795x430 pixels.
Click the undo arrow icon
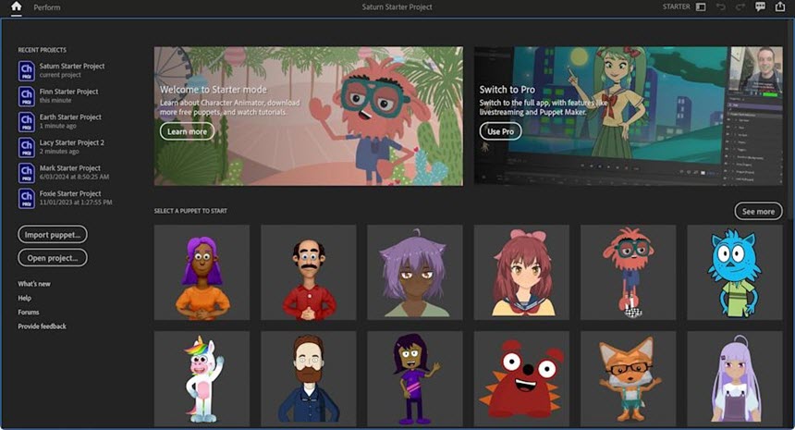(720, 7)
